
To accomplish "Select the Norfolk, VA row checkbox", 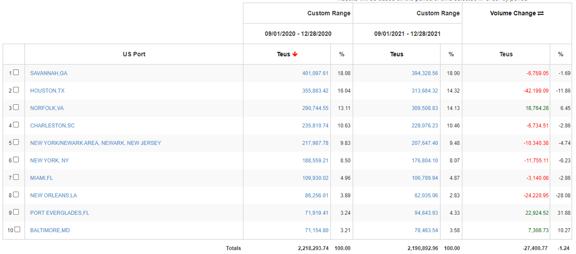I will click(16, 108).
